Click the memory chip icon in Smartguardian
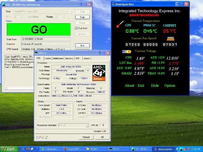The height and width of the screenshot is (152, 203). pyautogui.click(x=170, y=39)
